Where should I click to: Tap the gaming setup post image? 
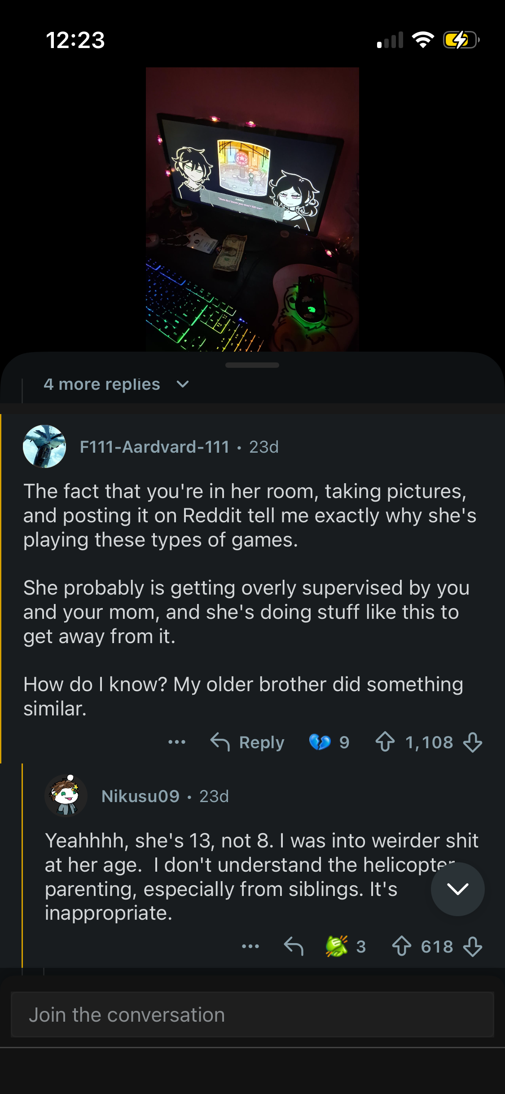pos(252,209)
